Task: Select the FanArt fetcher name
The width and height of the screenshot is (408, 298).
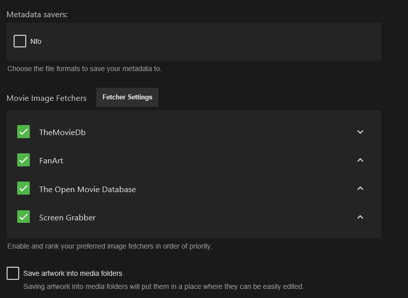Action: tap(51, 161)
